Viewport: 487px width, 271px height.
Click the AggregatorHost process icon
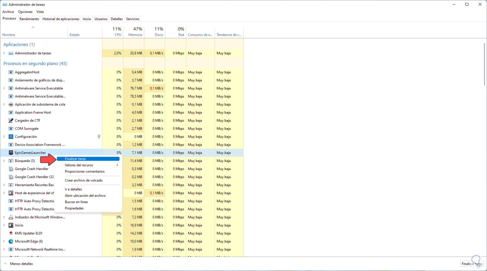pos(11,72)
